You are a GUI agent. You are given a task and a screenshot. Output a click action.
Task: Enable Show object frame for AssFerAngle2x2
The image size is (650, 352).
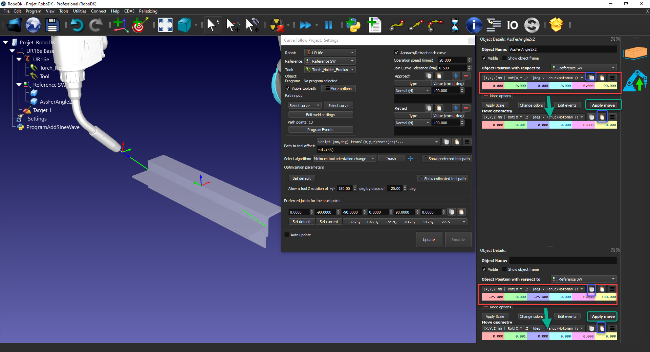[x=504, y=58]
